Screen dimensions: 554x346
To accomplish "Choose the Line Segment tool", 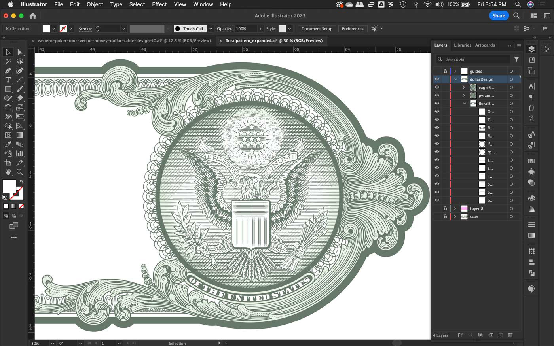I will tap(20, 80).
